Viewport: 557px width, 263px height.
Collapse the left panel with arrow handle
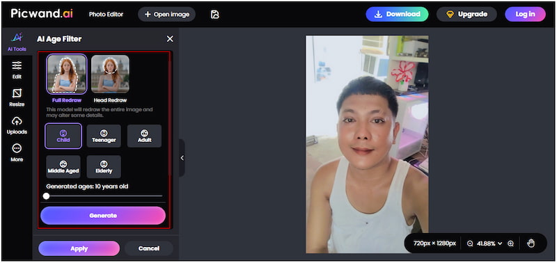click(182, 158)
